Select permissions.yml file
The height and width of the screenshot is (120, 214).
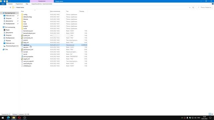(28, 50)
